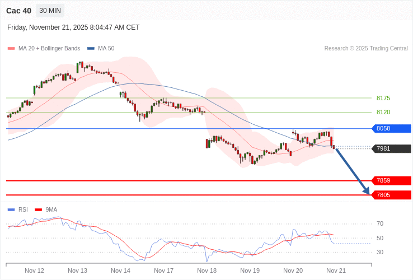This screenshot has width=413, height=280.
Task: Click the Nov 14 date axis label
Action: point(120,270)
